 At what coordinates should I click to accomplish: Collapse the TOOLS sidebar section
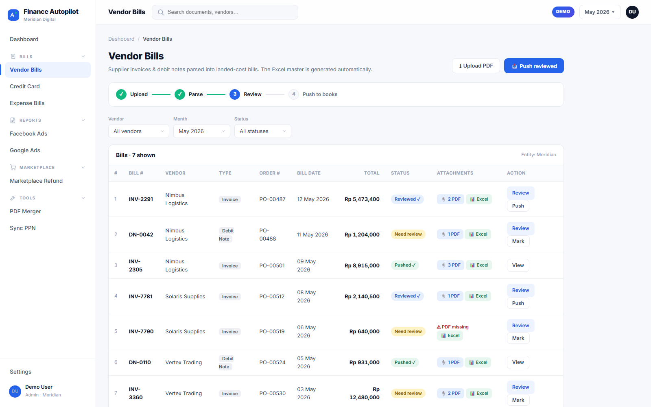(83, 198)
